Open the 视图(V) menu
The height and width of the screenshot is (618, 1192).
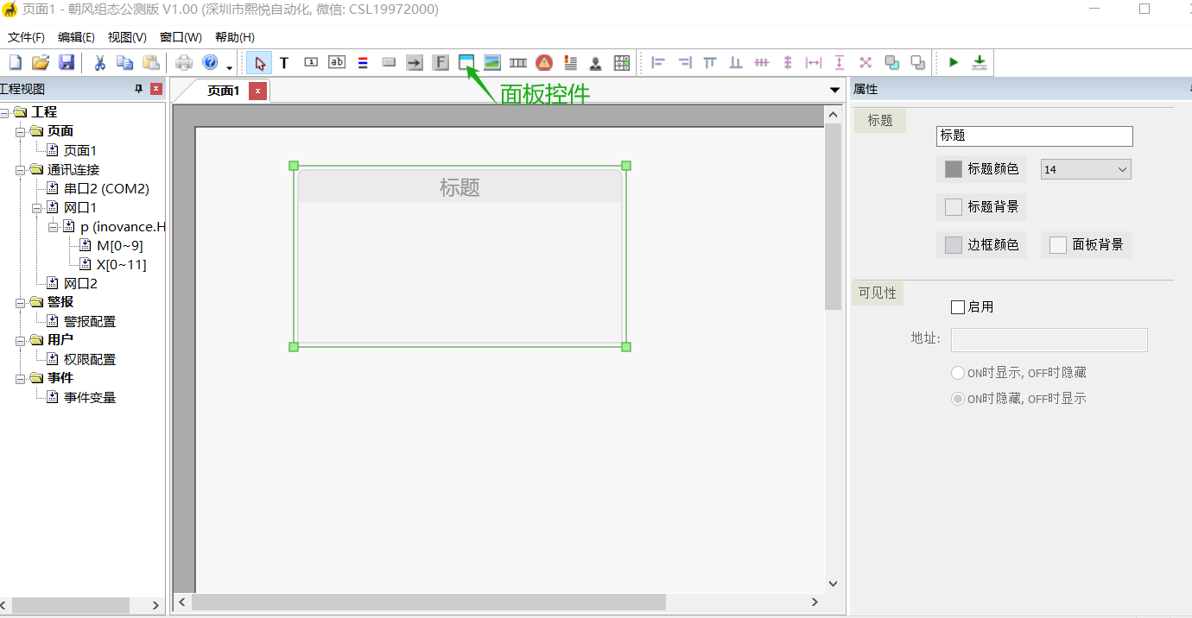[x=127, y=37]
